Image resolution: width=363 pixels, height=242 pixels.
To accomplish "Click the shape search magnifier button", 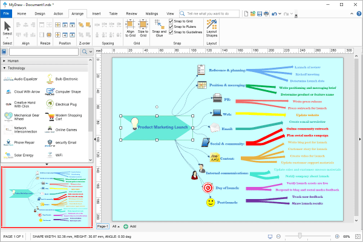I will [85, 51].
